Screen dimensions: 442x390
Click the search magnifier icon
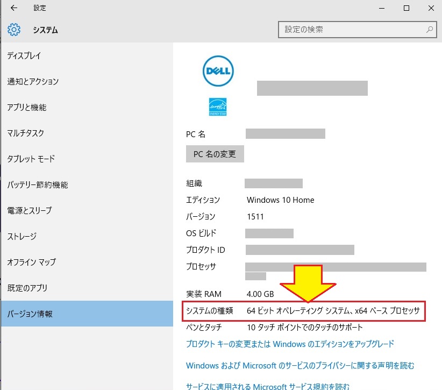(430, 30)
